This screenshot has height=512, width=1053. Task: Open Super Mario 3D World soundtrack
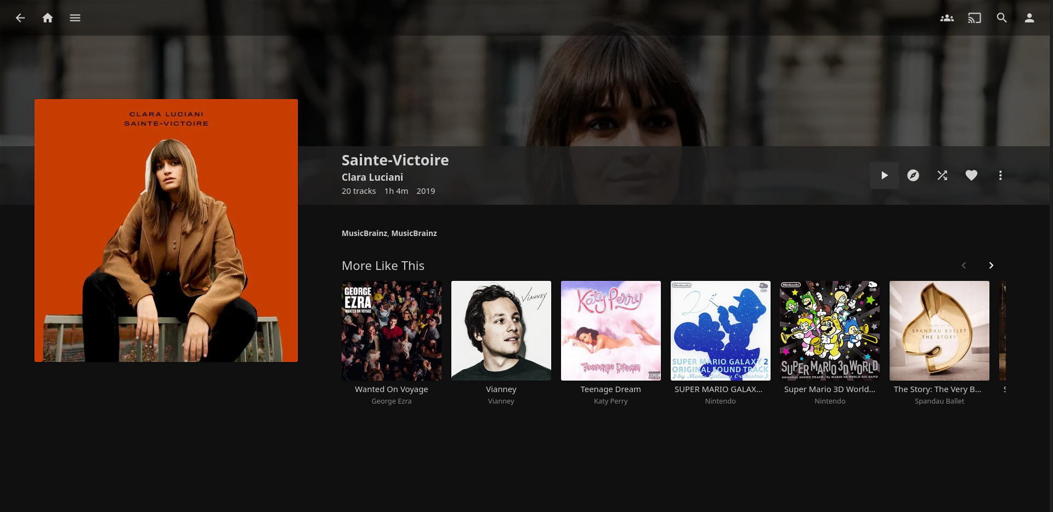pos(829,330)
